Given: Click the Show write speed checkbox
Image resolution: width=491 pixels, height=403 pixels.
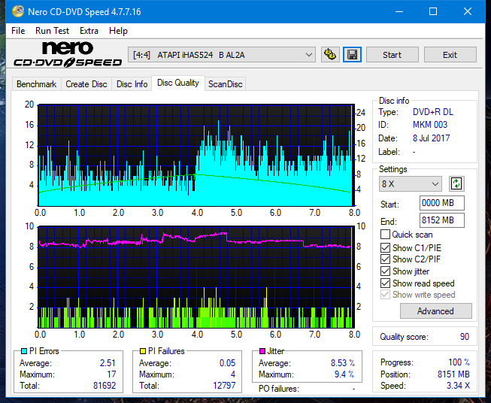Looking at the screenshot, I should pyautogui.click(x=385, y=295).
